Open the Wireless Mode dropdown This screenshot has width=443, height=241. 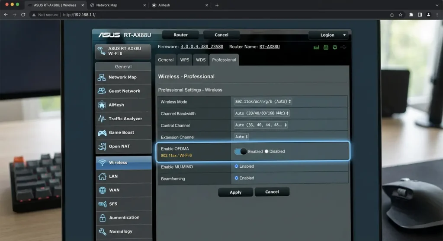[x=263, y=101]
